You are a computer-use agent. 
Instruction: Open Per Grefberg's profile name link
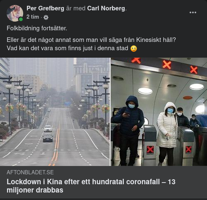pos(45,8)
